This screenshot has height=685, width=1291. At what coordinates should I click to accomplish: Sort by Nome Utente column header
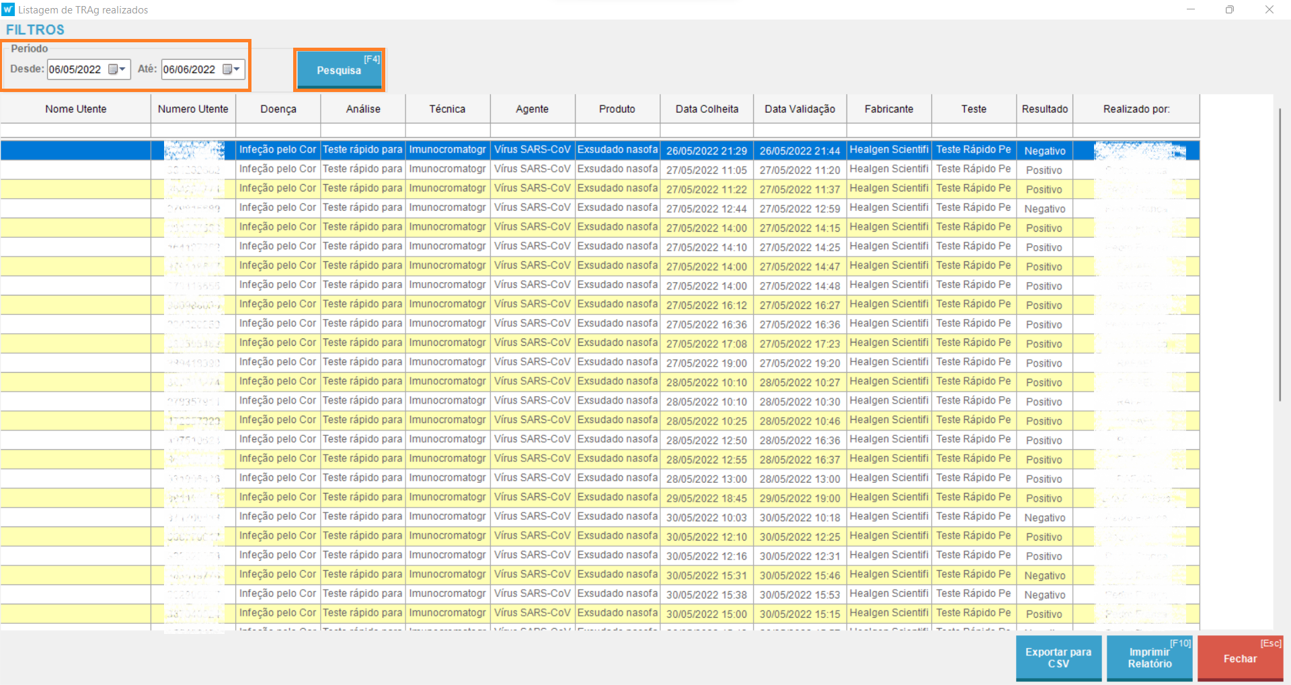(x=75, y=109)
